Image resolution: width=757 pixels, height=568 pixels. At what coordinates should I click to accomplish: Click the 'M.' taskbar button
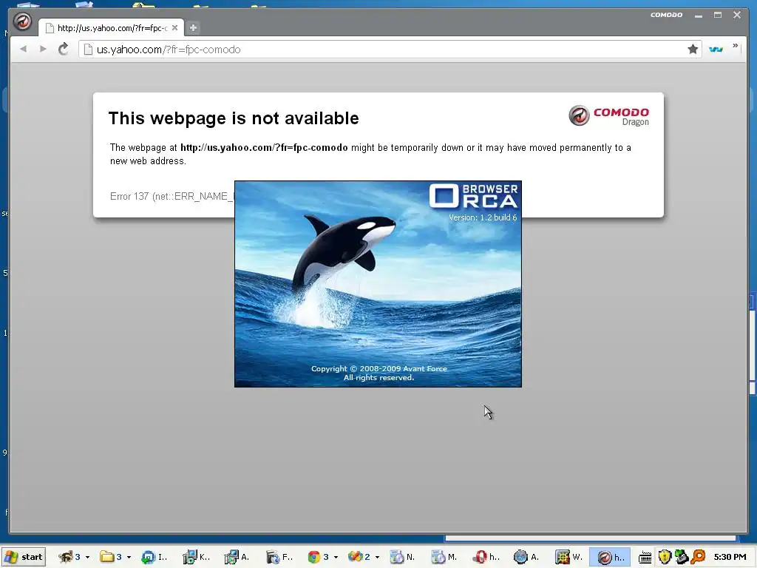445,557
